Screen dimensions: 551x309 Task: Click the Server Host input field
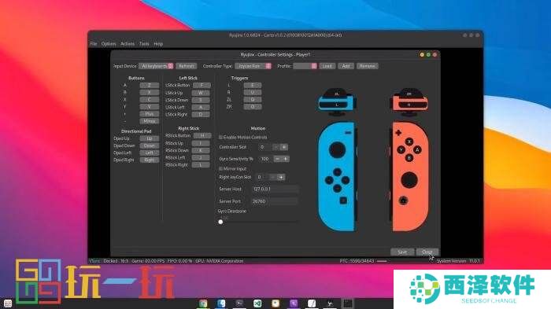275,189
